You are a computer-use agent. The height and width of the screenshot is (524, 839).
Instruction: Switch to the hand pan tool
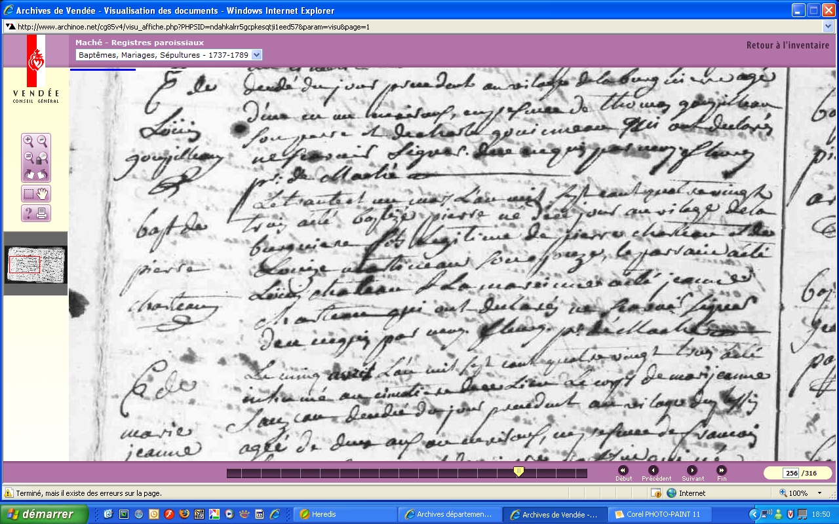pos(43,194)
